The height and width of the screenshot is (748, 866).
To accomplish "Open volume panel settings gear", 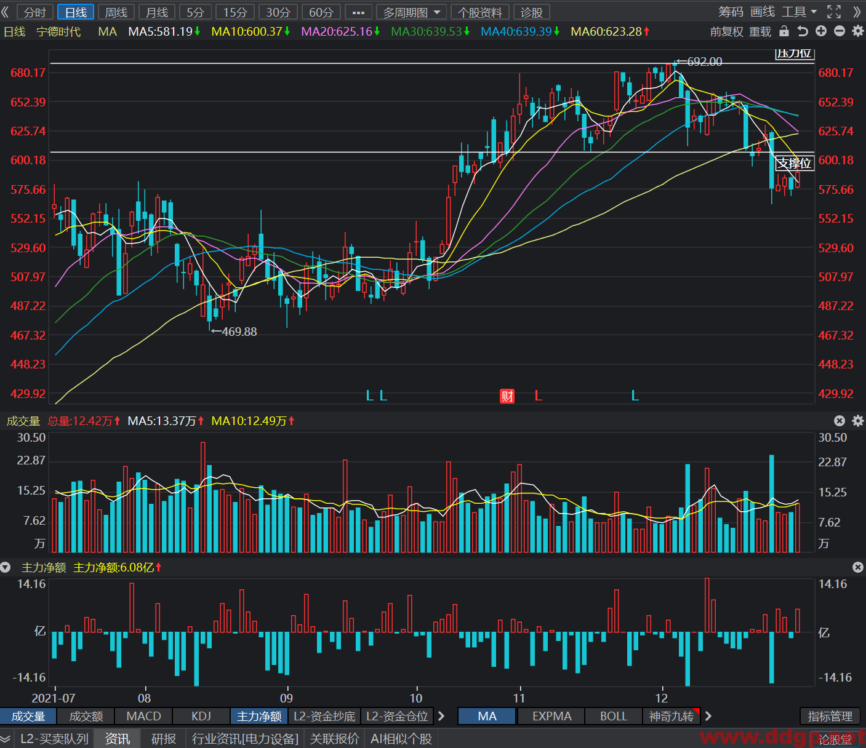I will pos(858,421).
